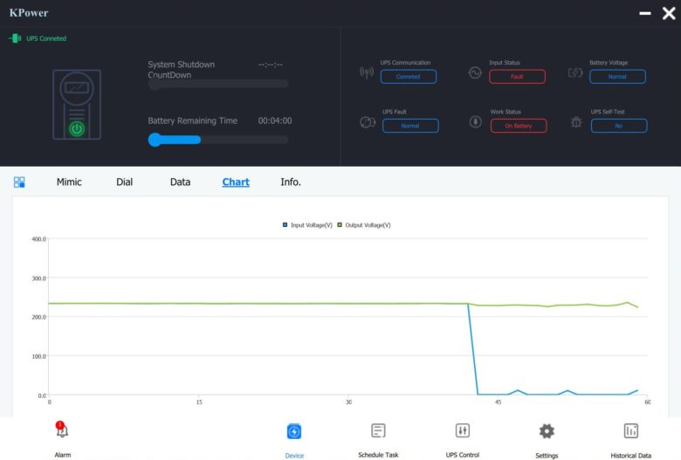681x460 pixels.
Task: Click the Work Status icon
Action: pos(476,121)
